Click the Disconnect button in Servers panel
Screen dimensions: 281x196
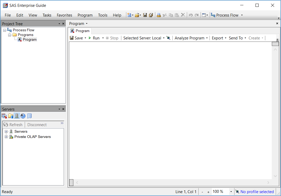[37, 125]
